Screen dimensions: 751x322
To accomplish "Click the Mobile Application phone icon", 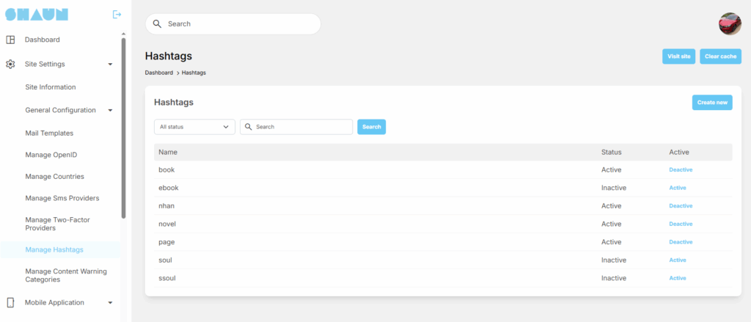I will click(10, 302).
